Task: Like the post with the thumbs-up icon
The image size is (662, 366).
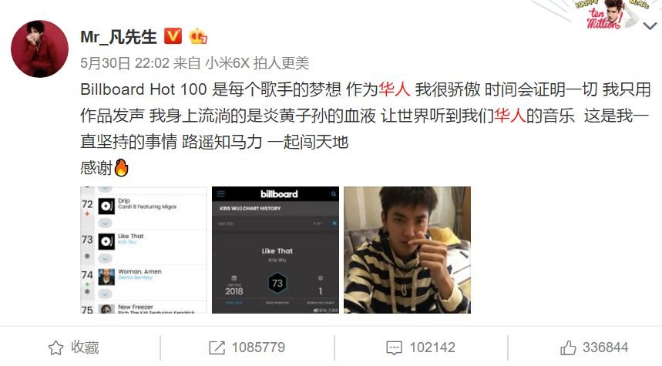Action: pos(568,348)
